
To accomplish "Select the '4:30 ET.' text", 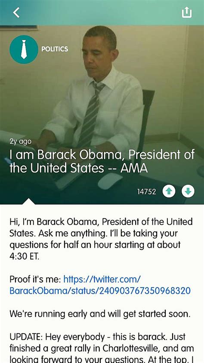I will [24, 256].
